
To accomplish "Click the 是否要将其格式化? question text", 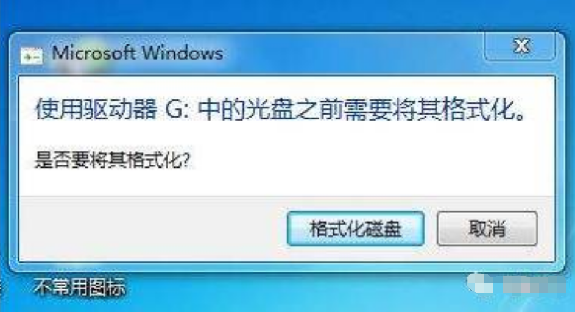I will pyautogui.click(x=113, y=160).
